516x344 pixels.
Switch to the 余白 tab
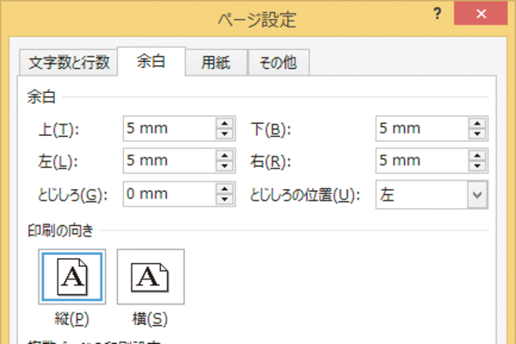pyautogui.click(x=151, y=62)
